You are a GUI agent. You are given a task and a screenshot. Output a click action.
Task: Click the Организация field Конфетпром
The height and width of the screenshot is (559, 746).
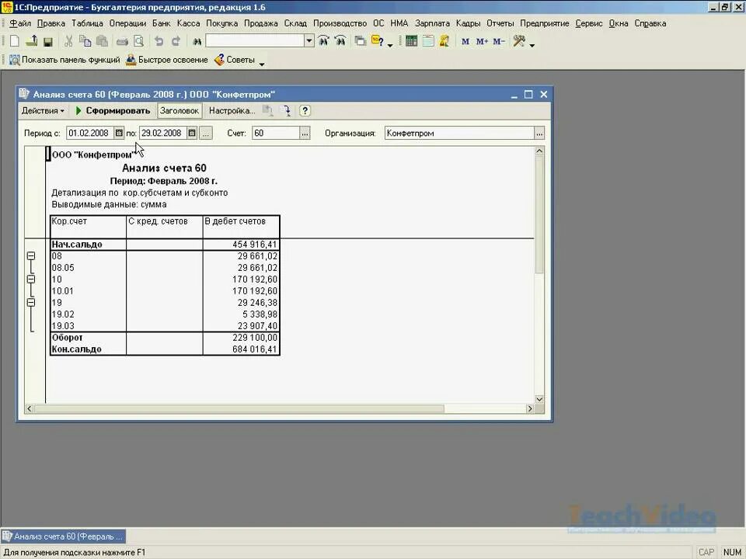(459, 134)
